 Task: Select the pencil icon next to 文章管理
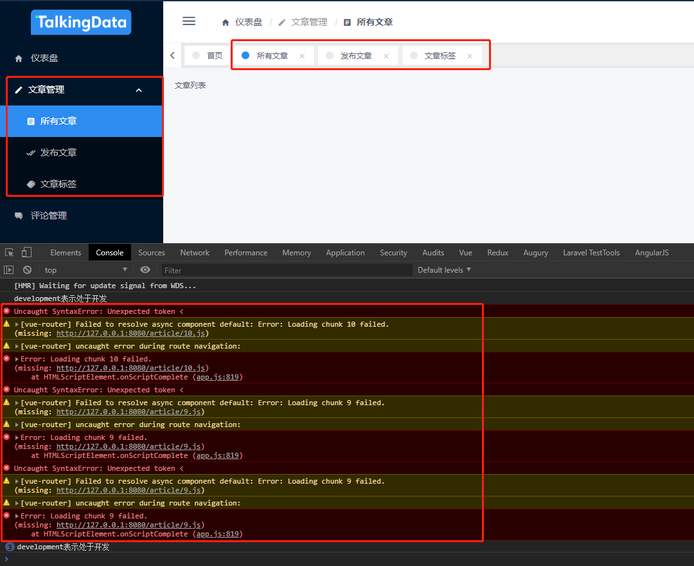coord(19,89)
